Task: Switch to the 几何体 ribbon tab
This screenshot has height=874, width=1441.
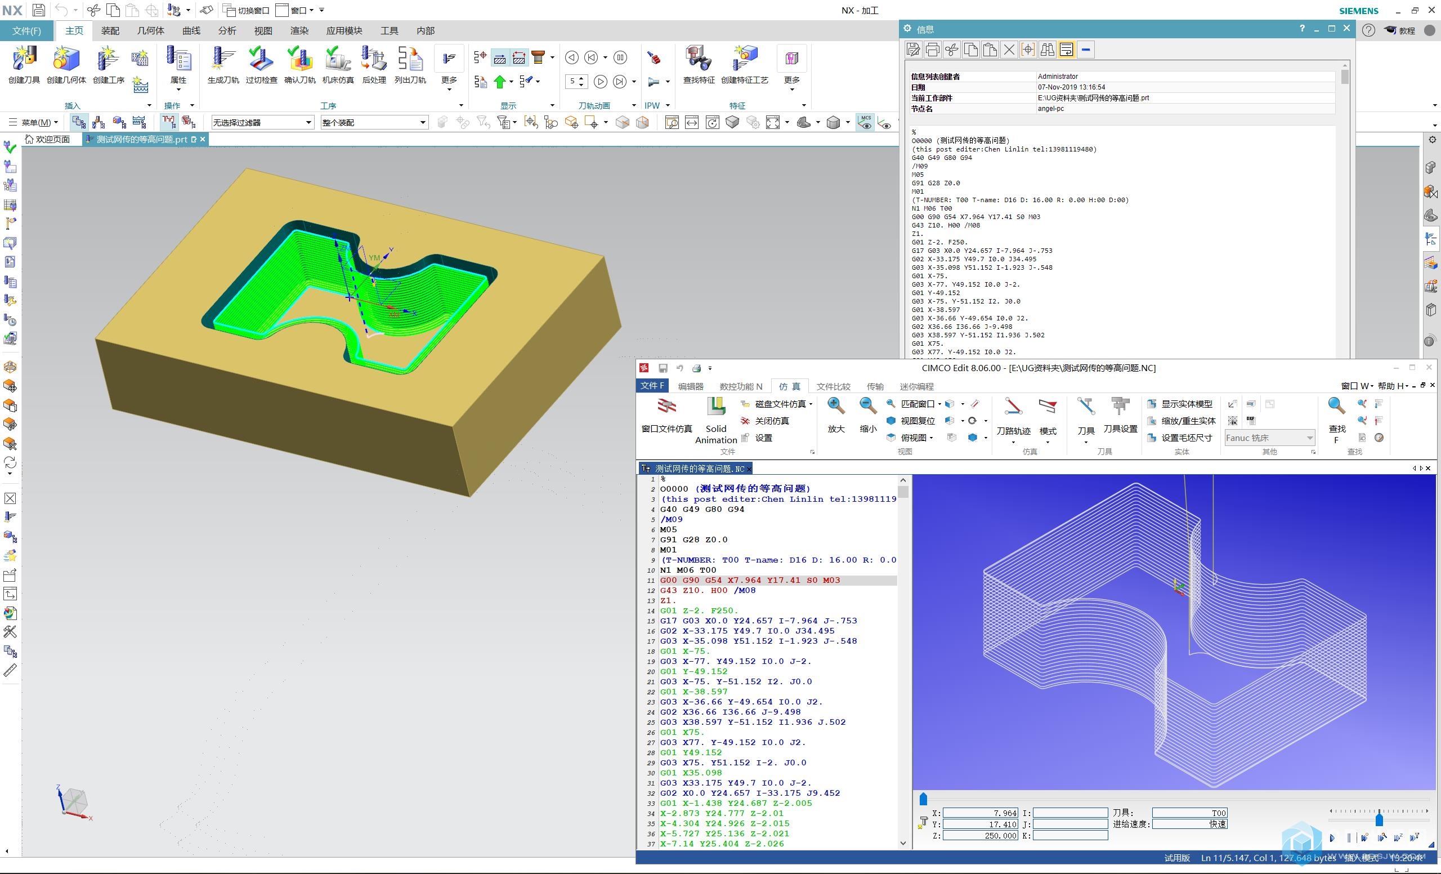Action: point(150,30)
